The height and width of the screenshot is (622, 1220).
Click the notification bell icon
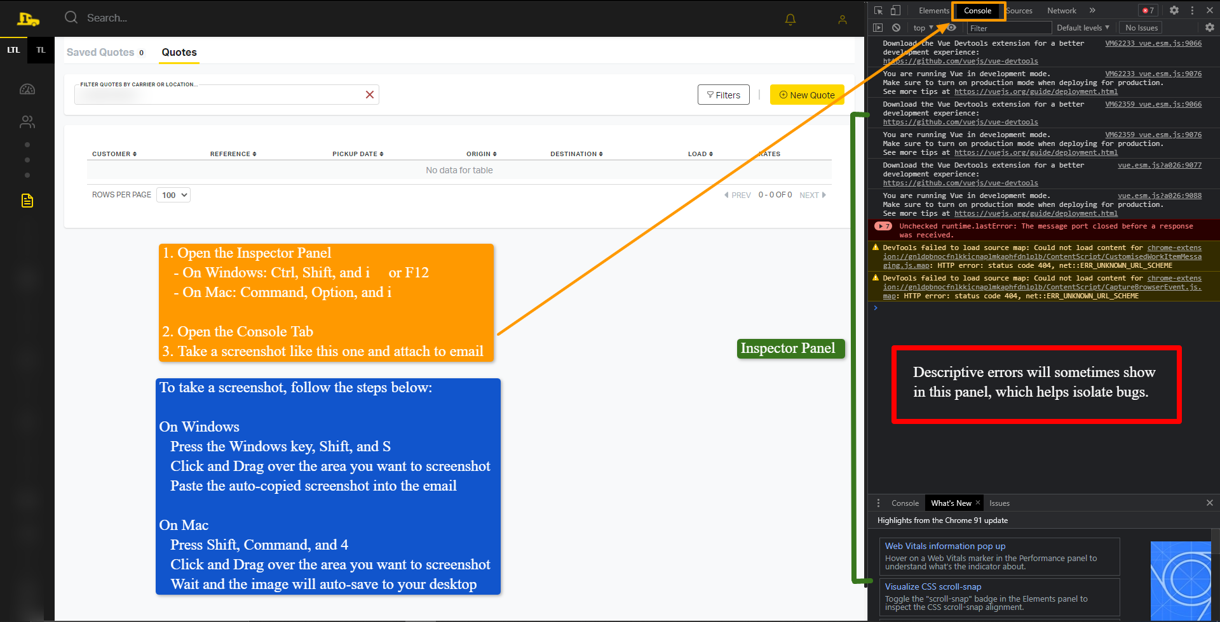click(790, 19)
